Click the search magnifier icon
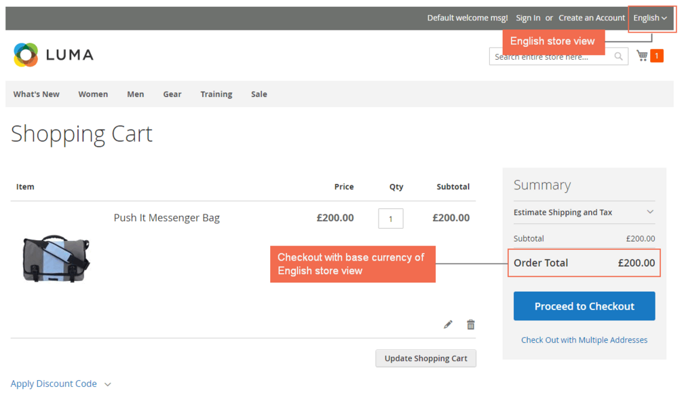 point(618,56)
